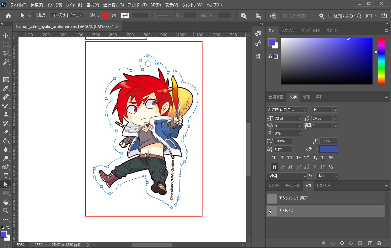The image size is (391, 248).
Task: Toggle standard ligatures fi button
Action: point(274,167)
